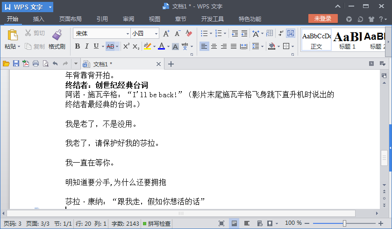The height and width of the screenshot is (229, 392).
Task: Toggle Bold formatting
Action: (77, 46)
